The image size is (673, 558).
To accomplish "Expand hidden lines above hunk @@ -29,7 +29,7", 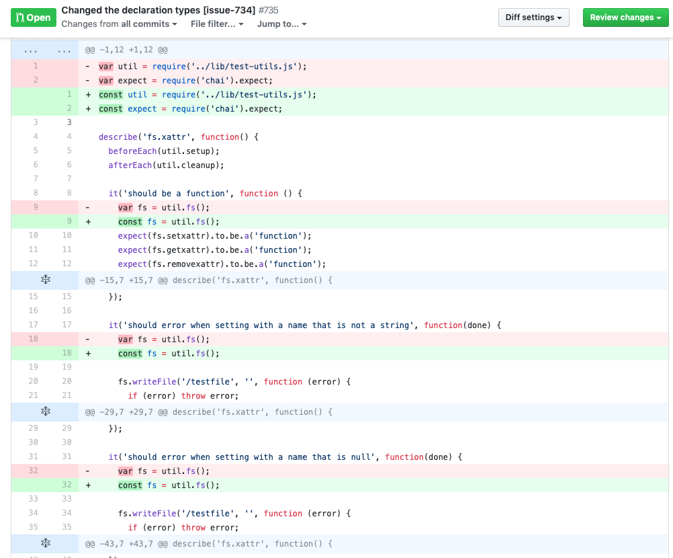I will click(x=46, y=411).
